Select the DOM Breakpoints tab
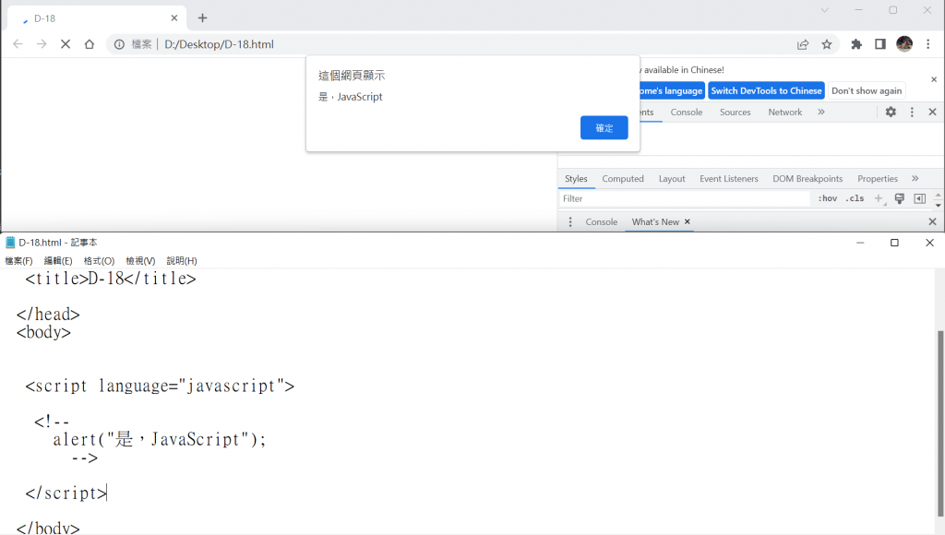945x535 pixels. click(x=807, y=178)
